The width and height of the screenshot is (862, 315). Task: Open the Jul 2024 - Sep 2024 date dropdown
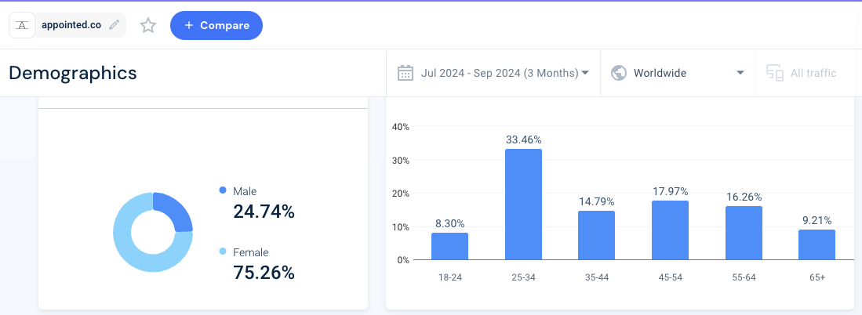point(504,73)
